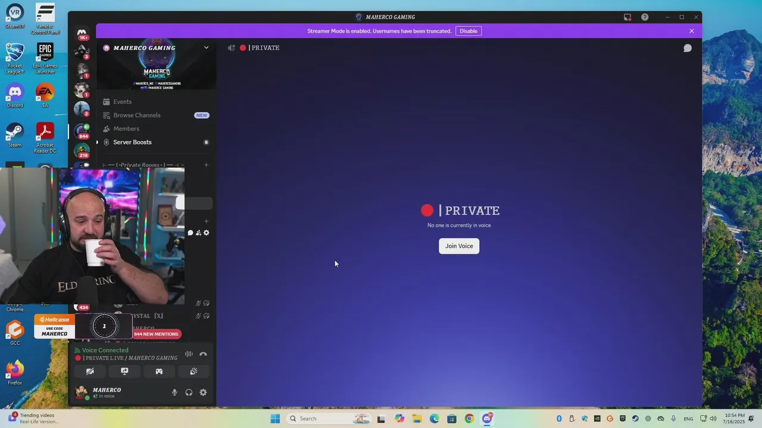
Task: Add channel to Private Rooms category
Action: tap(206, 165)
